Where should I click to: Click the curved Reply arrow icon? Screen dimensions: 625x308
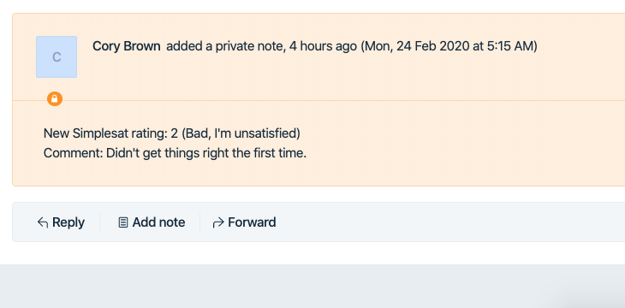click(43, 222)
